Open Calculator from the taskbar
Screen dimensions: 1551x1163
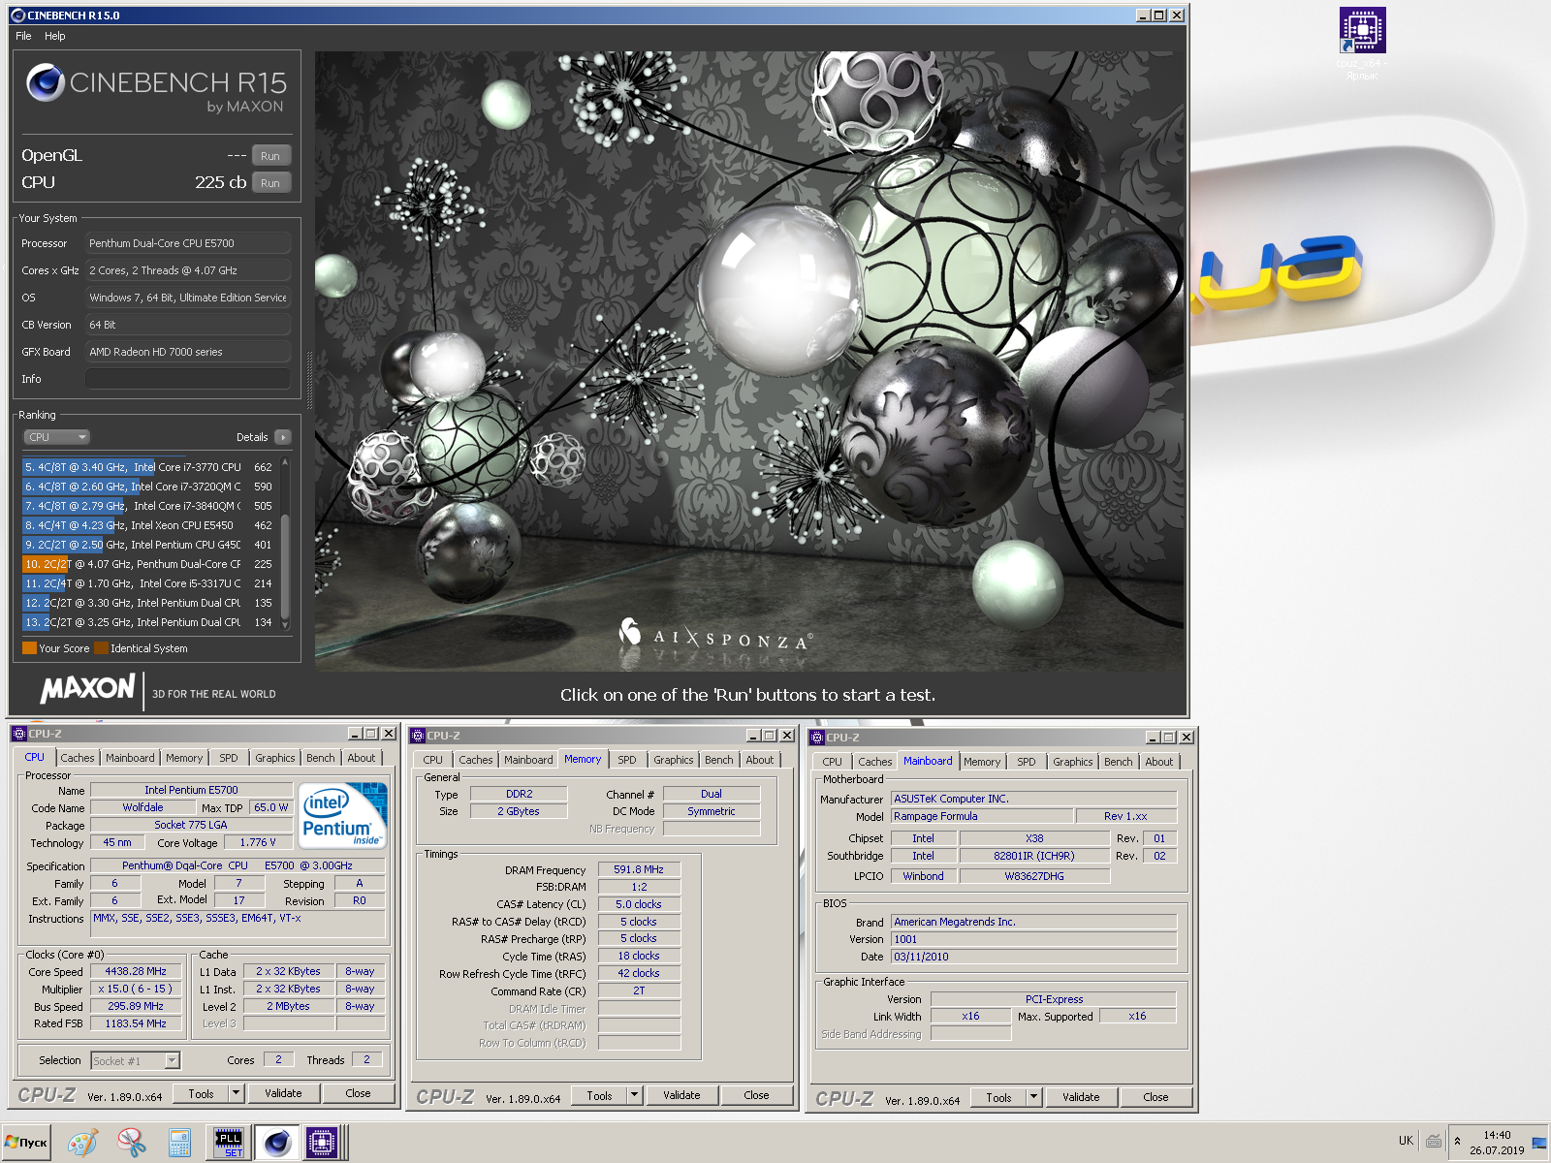(179, 1143)
